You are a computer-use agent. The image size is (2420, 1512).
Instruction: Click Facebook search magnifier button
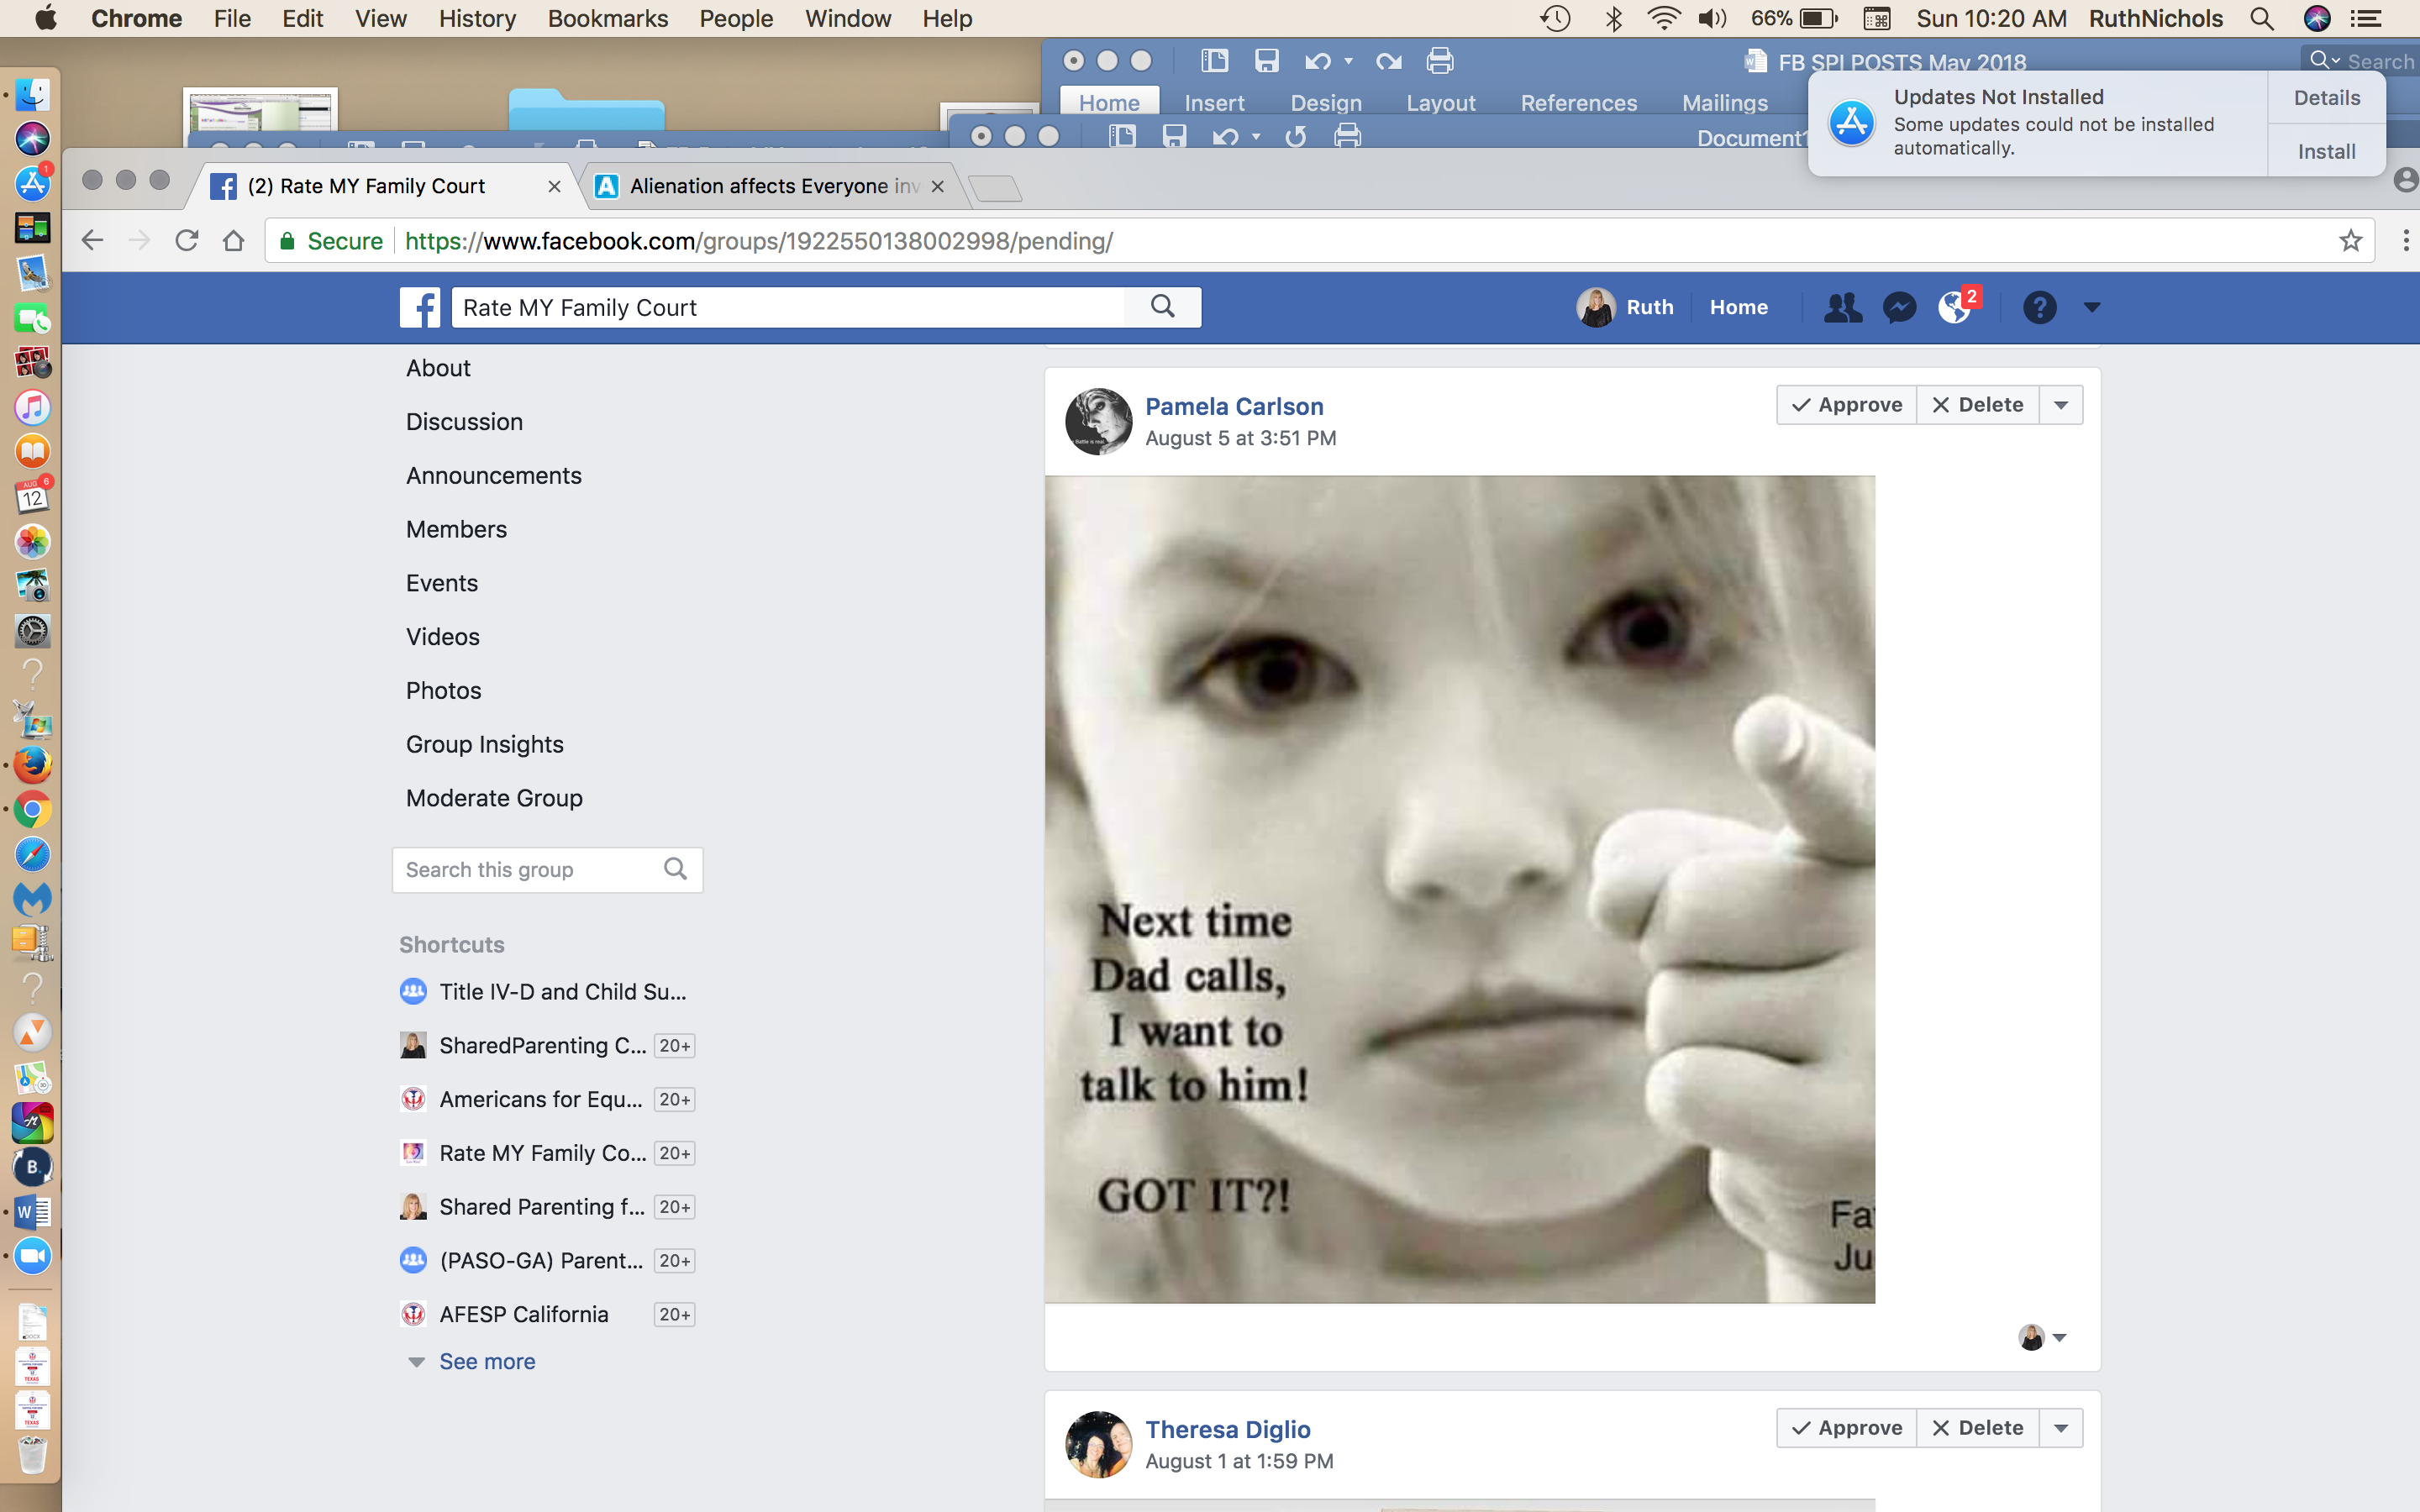click(1162, 307)
